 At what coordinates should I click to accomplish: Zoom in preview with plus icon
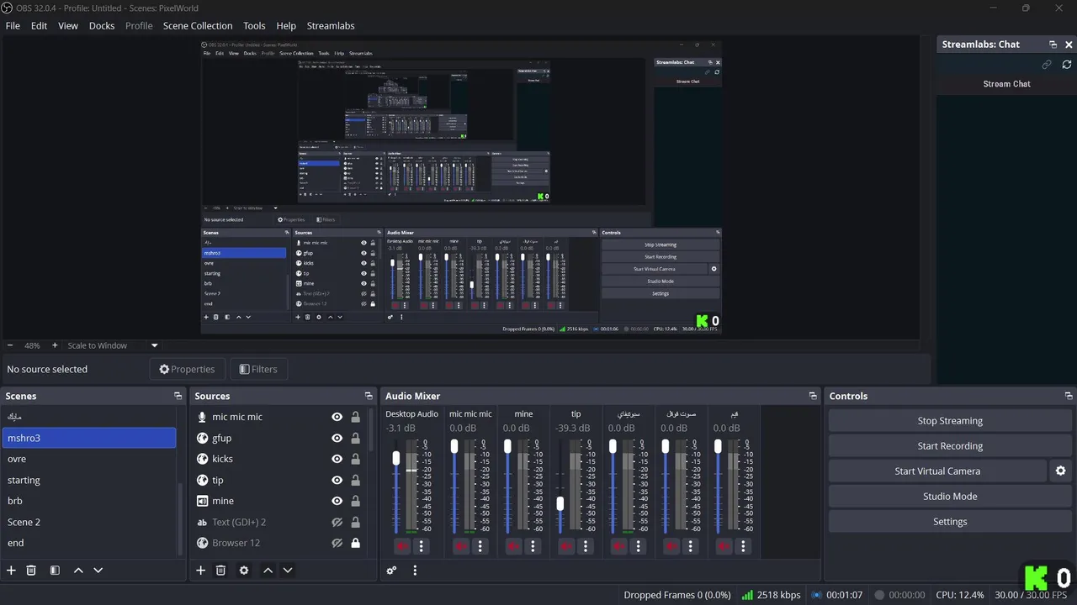pyautogui.click(x=55, y=345)
